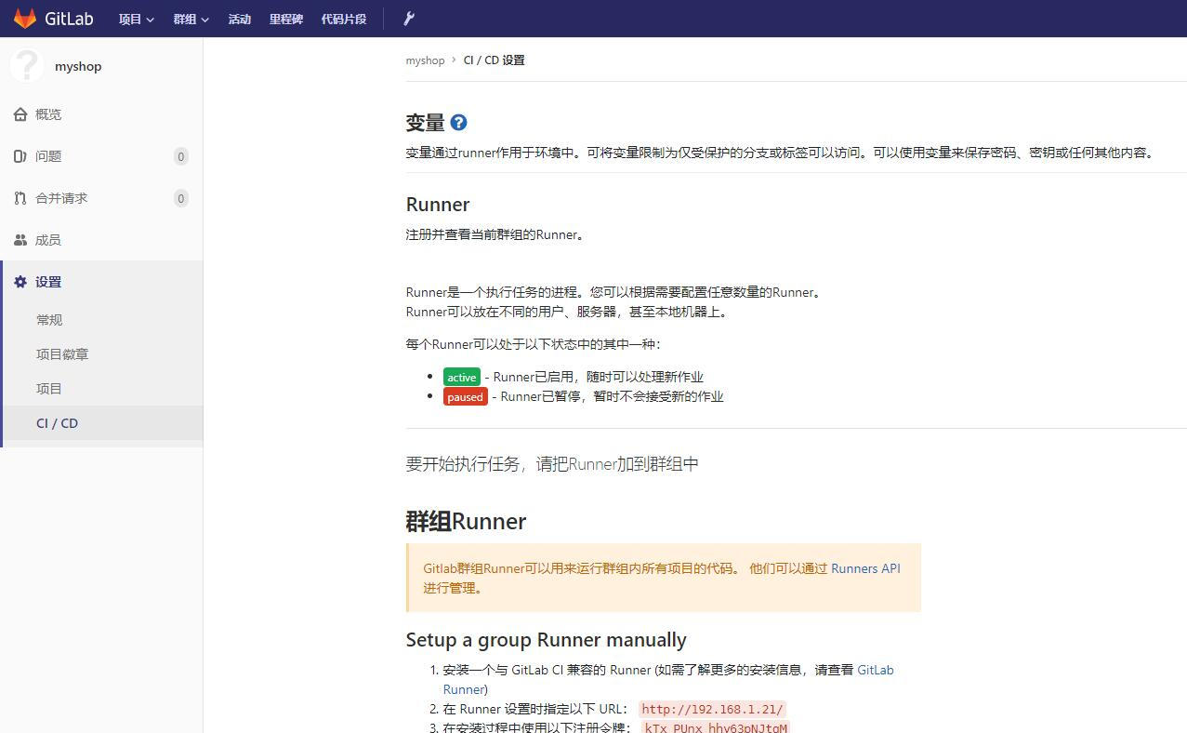Image resolution: width=1187 pixels, height=733 pixels.
Task: Open the 项目 dropdown in top navbar
Action: 136,19
